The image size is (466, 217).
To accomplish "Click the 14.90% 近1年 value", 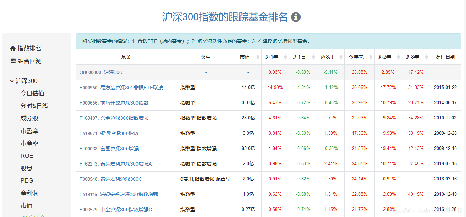I will pos(275,88).
